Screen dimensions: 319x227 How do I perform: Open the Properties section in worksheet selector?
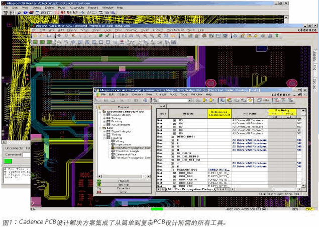(x=124, y=188)
